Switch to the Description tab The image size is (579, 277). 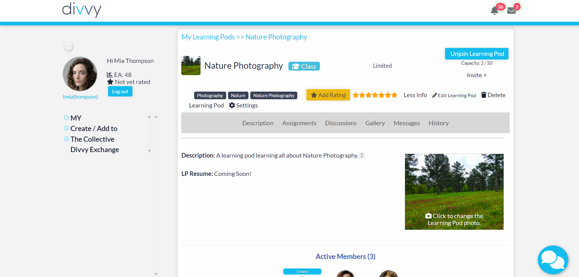coord(258,123)
